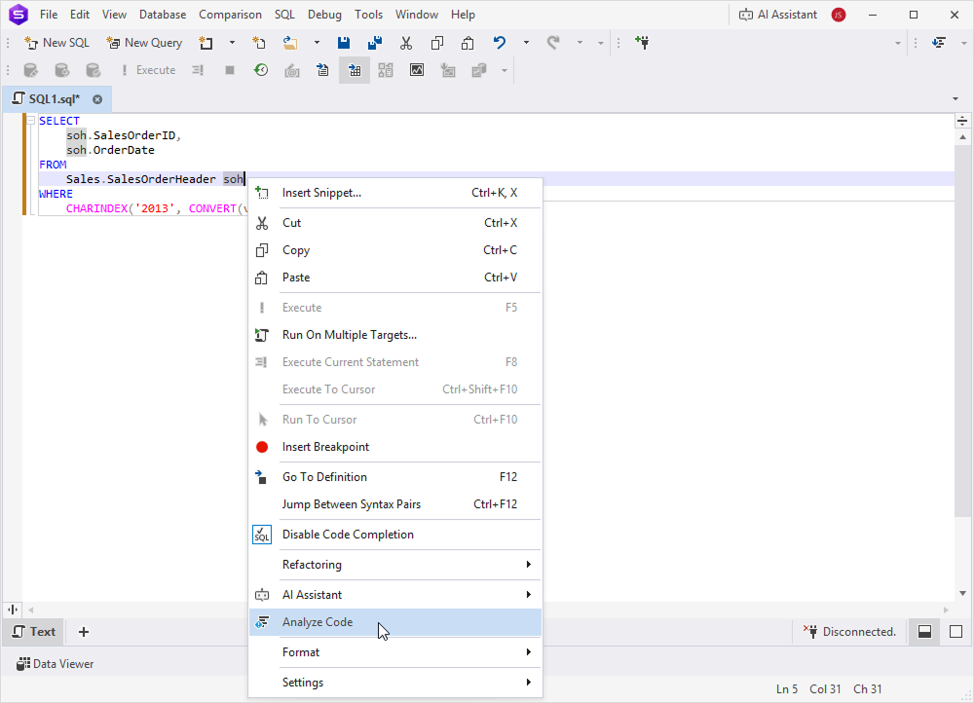Viewport: 974px width, 703px height.
Task: Disable Code Completion from context menu
Action: pos(347,535)
